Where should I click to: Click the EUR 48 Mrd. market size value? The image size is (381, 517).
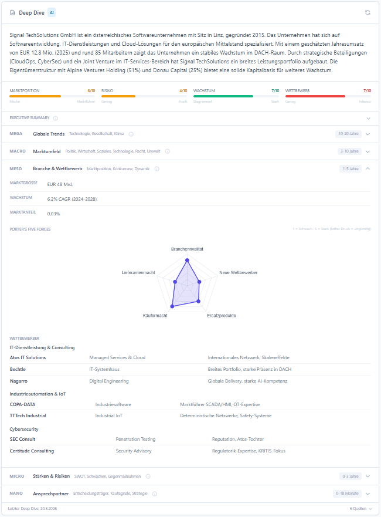pos(60,184)
